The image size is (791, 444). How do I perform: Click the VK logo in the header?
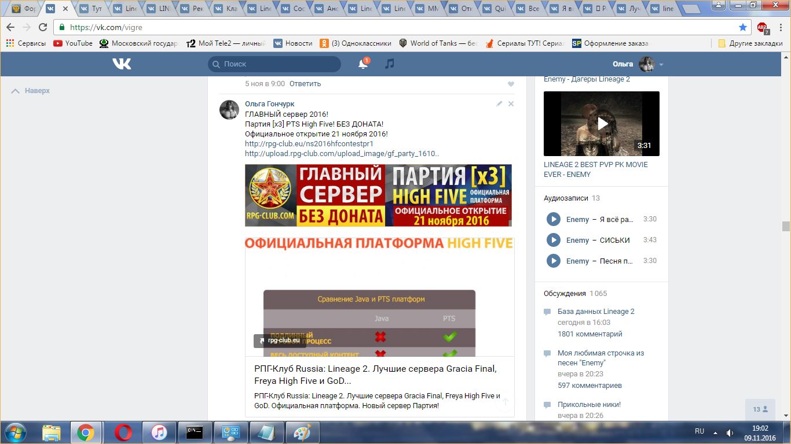coord(122,64)
